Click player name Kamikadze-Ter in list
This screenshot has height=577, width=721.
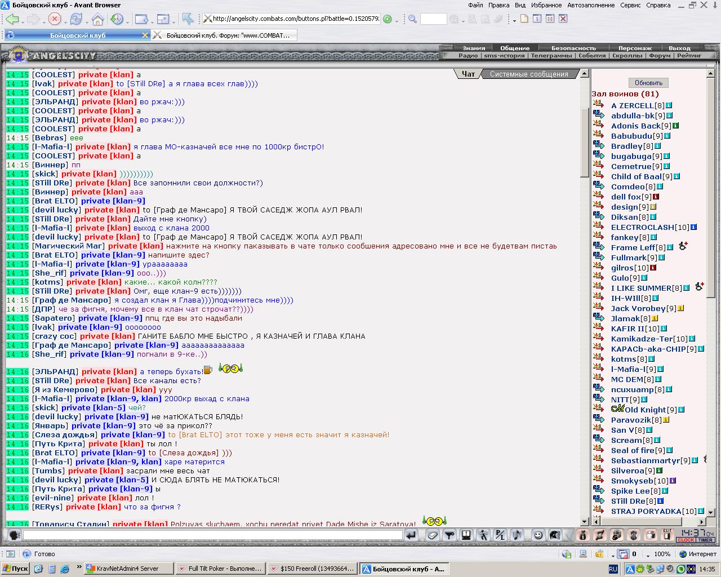pos(642,339)
